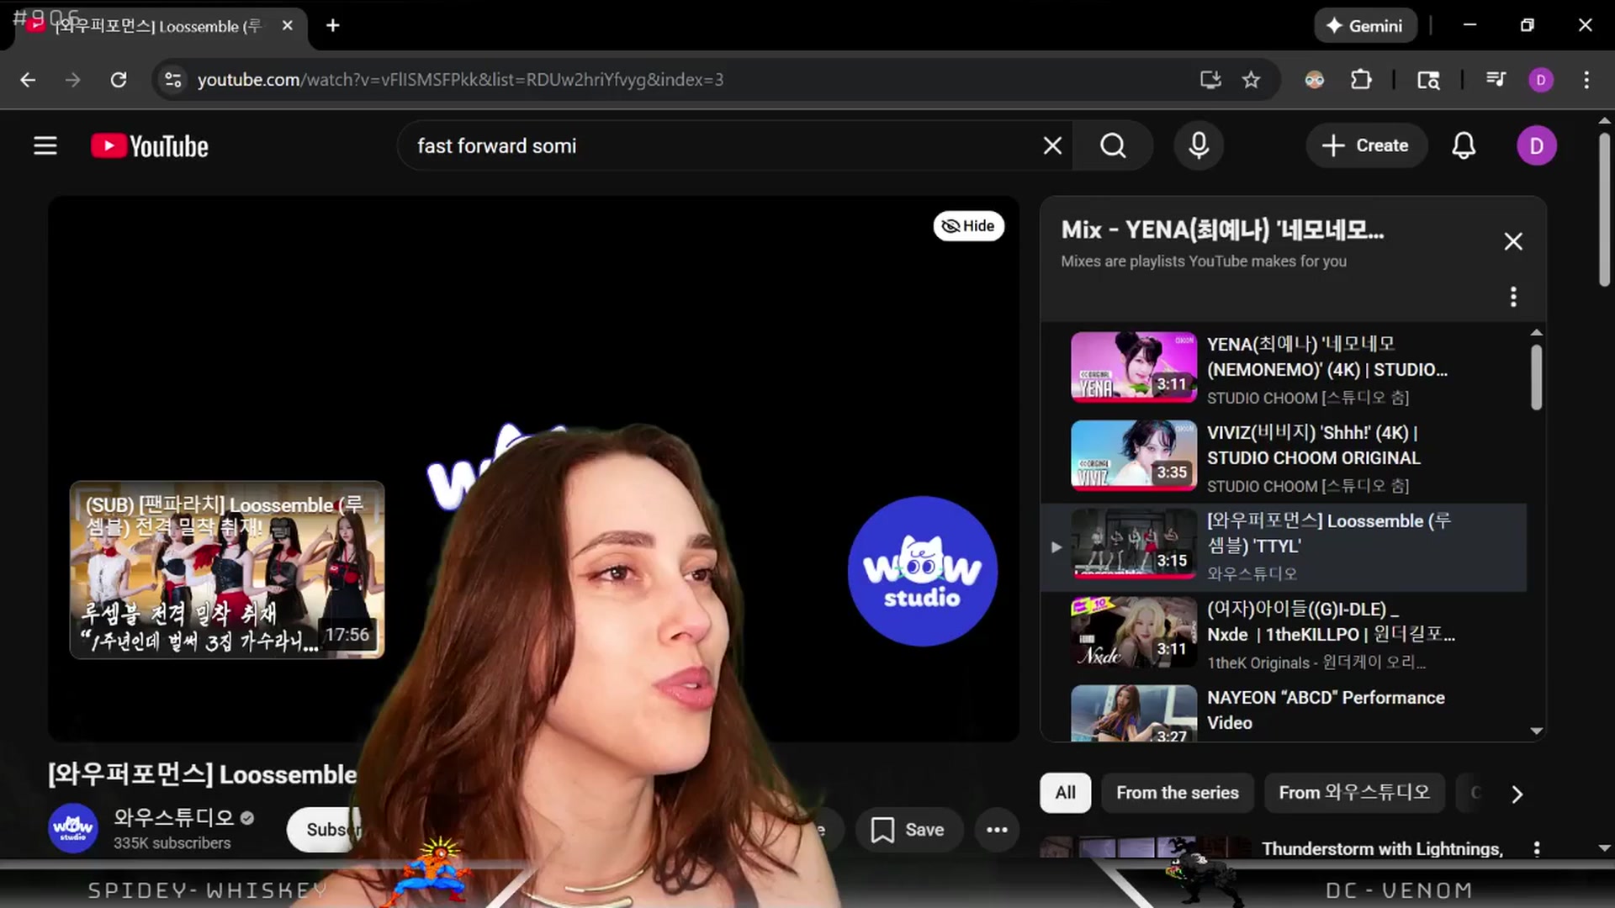The image size is (1615, 908).
Task: Open the Extensions puzzle icon
Action: [1361, 80]
